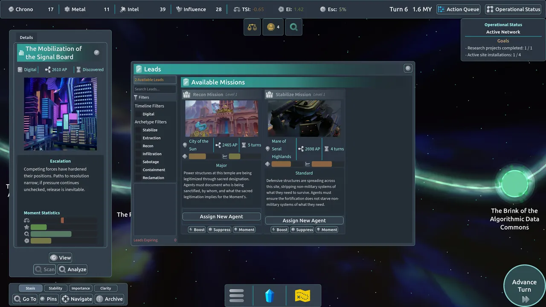Toggle Suppress on the Recon Mission

tap(219, 229)
